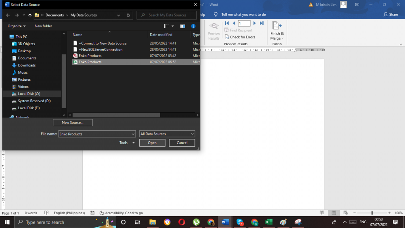This screenshot has width=405, height=228.
Task: Open the Tools dropdown in the dialog
Action: [x=126, y=142]
